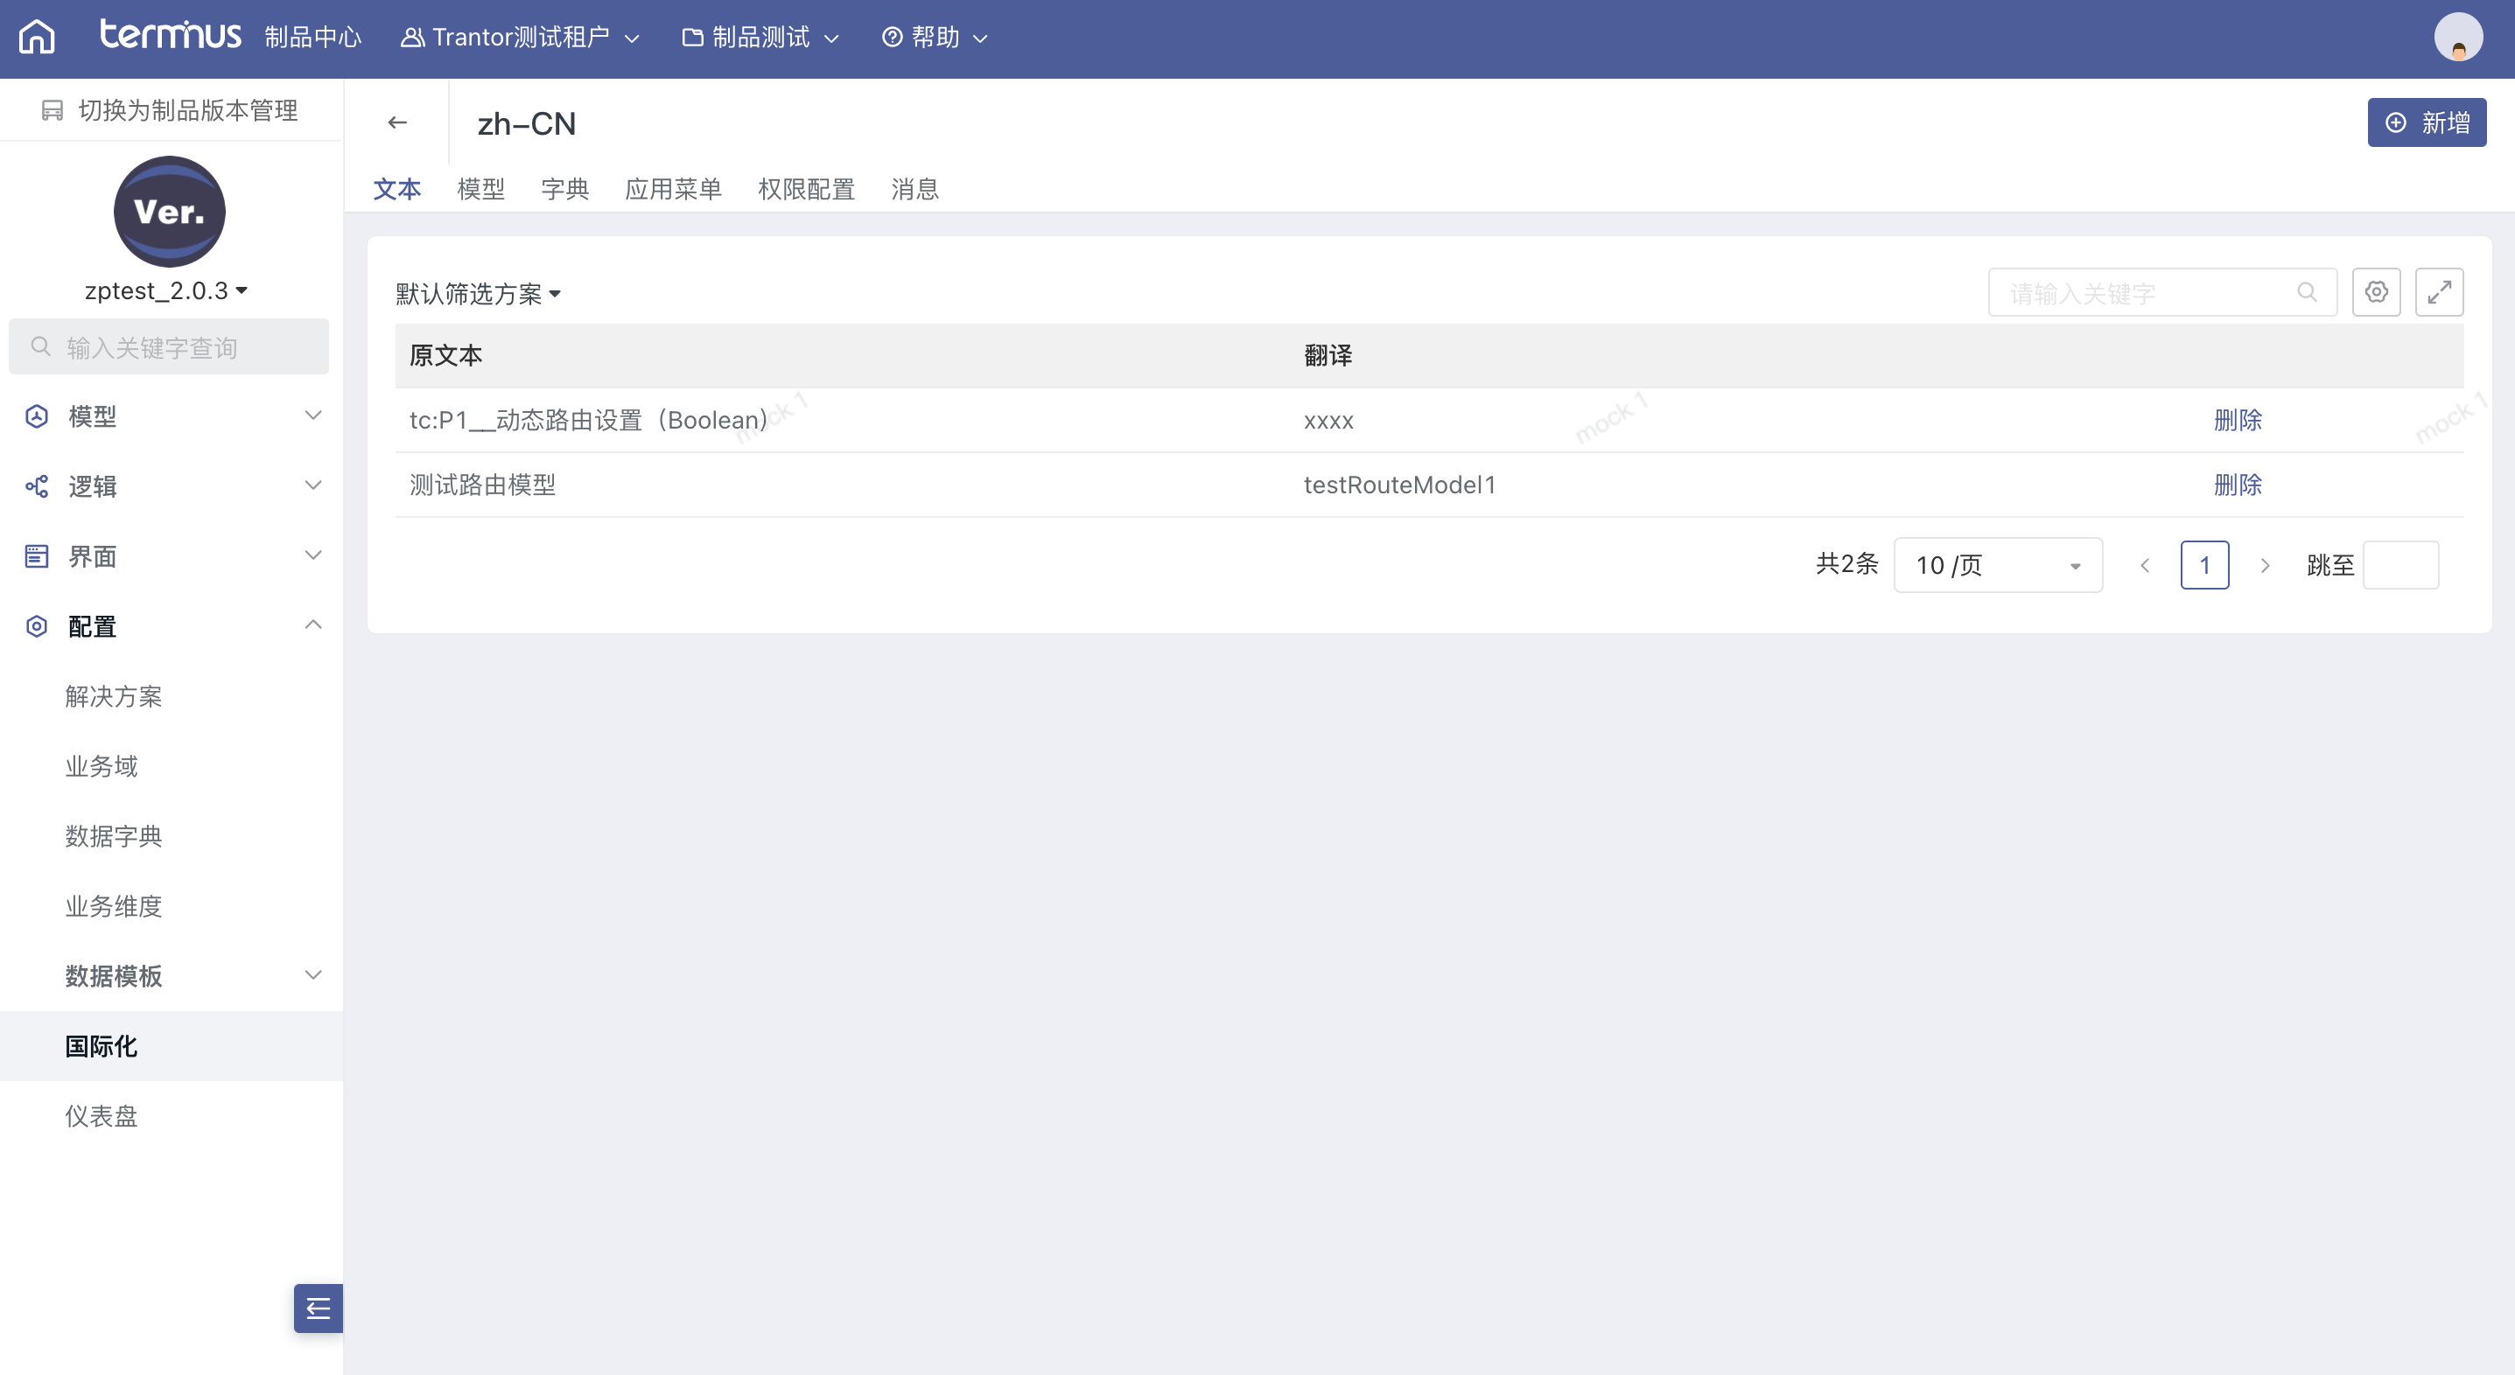Click the termius logo
Screen dimensions: 2515x1375
pyautogui.click(x=170, y=35)
